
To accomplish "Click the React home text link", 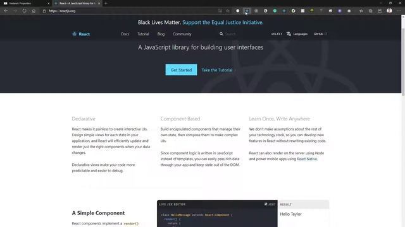I will pyautogui.click(x=84, y=34).
